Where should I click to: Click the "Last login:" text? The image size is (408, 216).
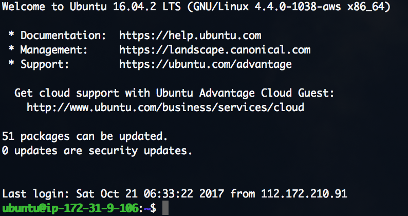tap(36, 194)
